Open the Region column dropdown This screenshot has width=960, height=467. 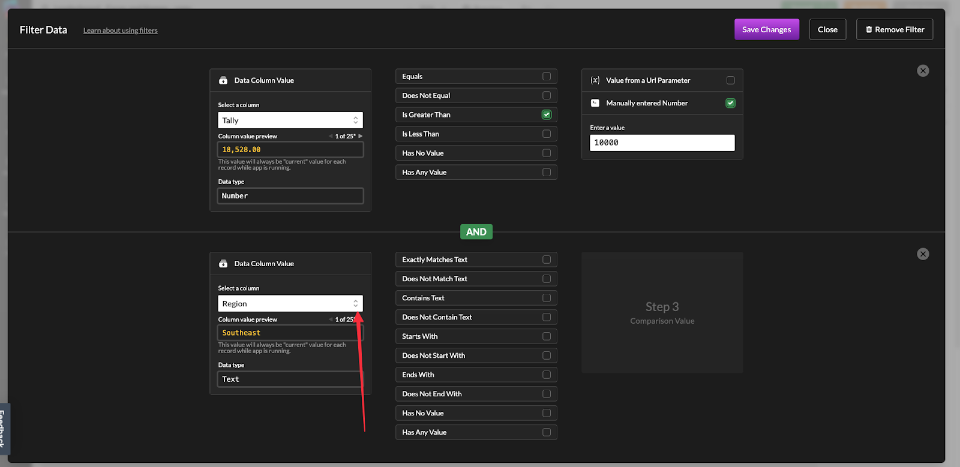tap(290, 304)
